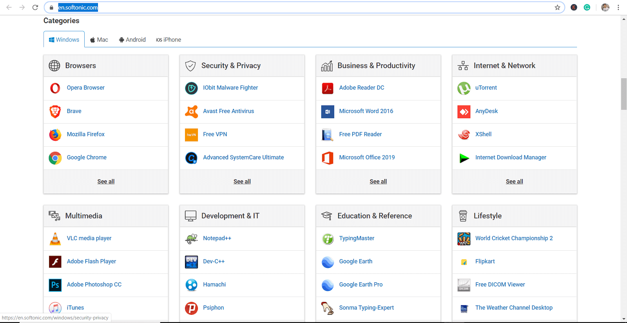This screenshot has height=323, width=627.
Task: Open the Education & Reference heading
Action: pyautogui.click(x=375, y=216)
